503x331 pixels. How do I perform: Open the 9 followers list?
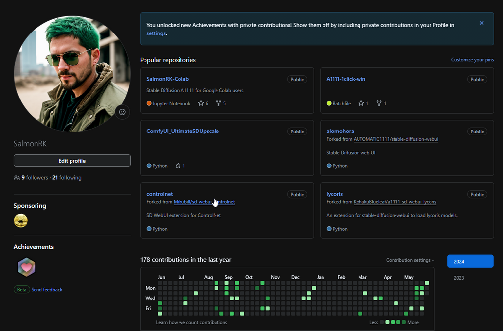[x=35, y=178]
